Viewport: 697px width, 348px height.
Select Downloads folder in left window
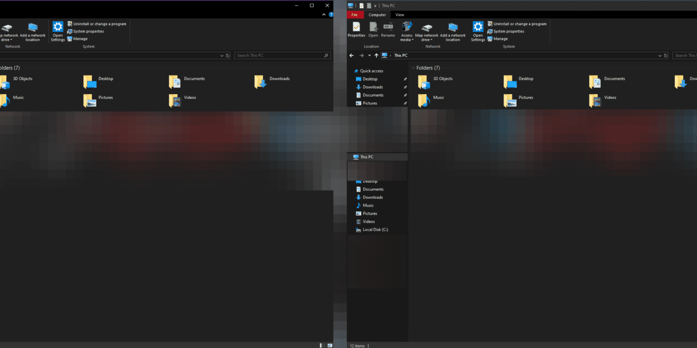pos(272,82)
